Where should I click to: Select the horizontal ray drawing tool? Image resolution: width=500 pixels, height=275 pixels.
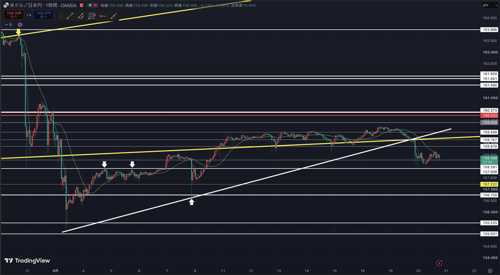[103, 16]
